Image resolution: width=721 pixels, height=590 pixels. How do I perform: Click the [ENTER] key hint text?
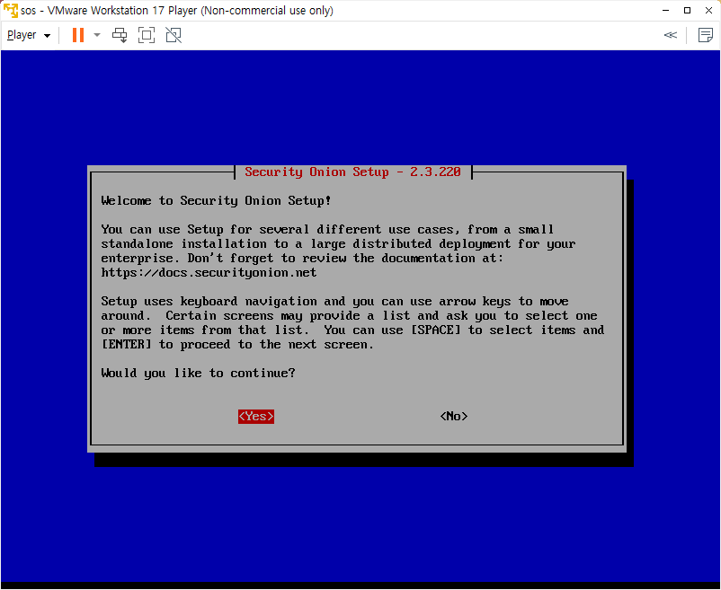126,344
